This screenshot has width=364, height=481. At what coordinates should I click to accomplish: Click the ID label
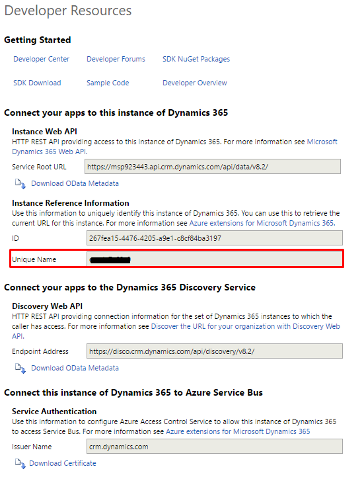pos(15,238)
